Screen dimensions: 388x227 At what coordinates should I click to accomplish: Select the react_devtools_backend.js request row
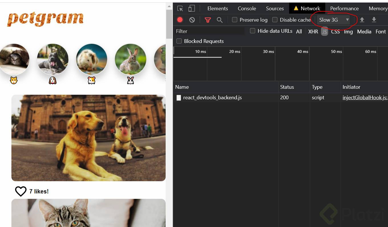point(281,98)
